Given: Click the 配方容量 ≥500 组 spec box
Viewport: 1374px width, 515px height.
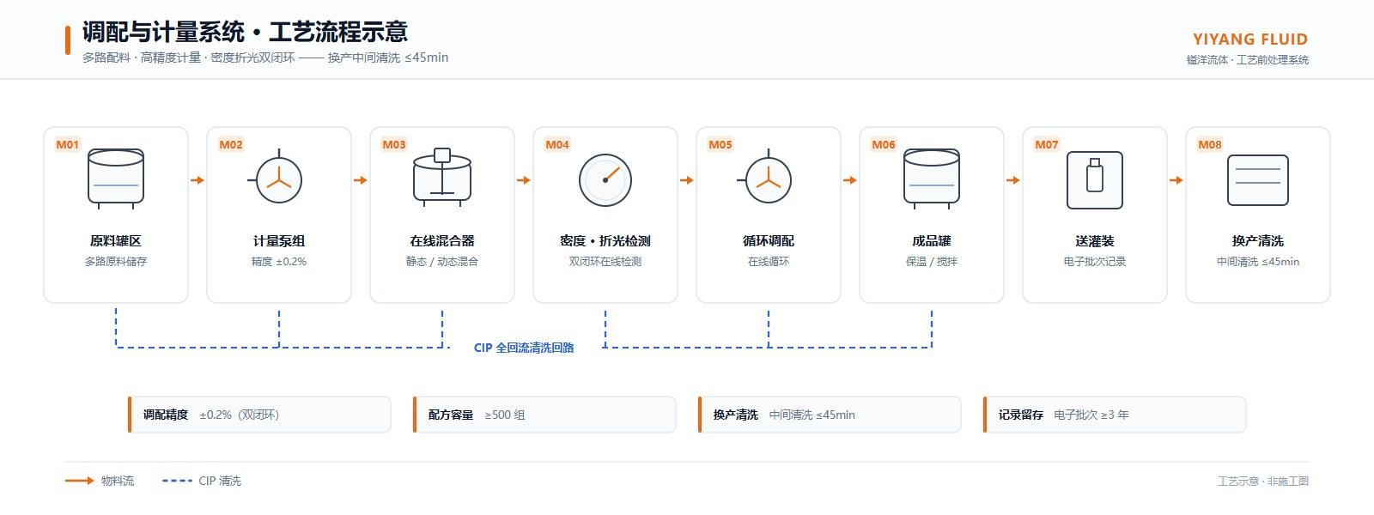Looking at the screenshot, I should point(544,415).
